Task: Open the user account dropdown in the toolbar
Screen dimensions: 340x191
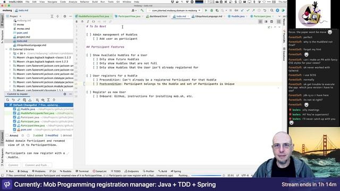Action: 134,11
